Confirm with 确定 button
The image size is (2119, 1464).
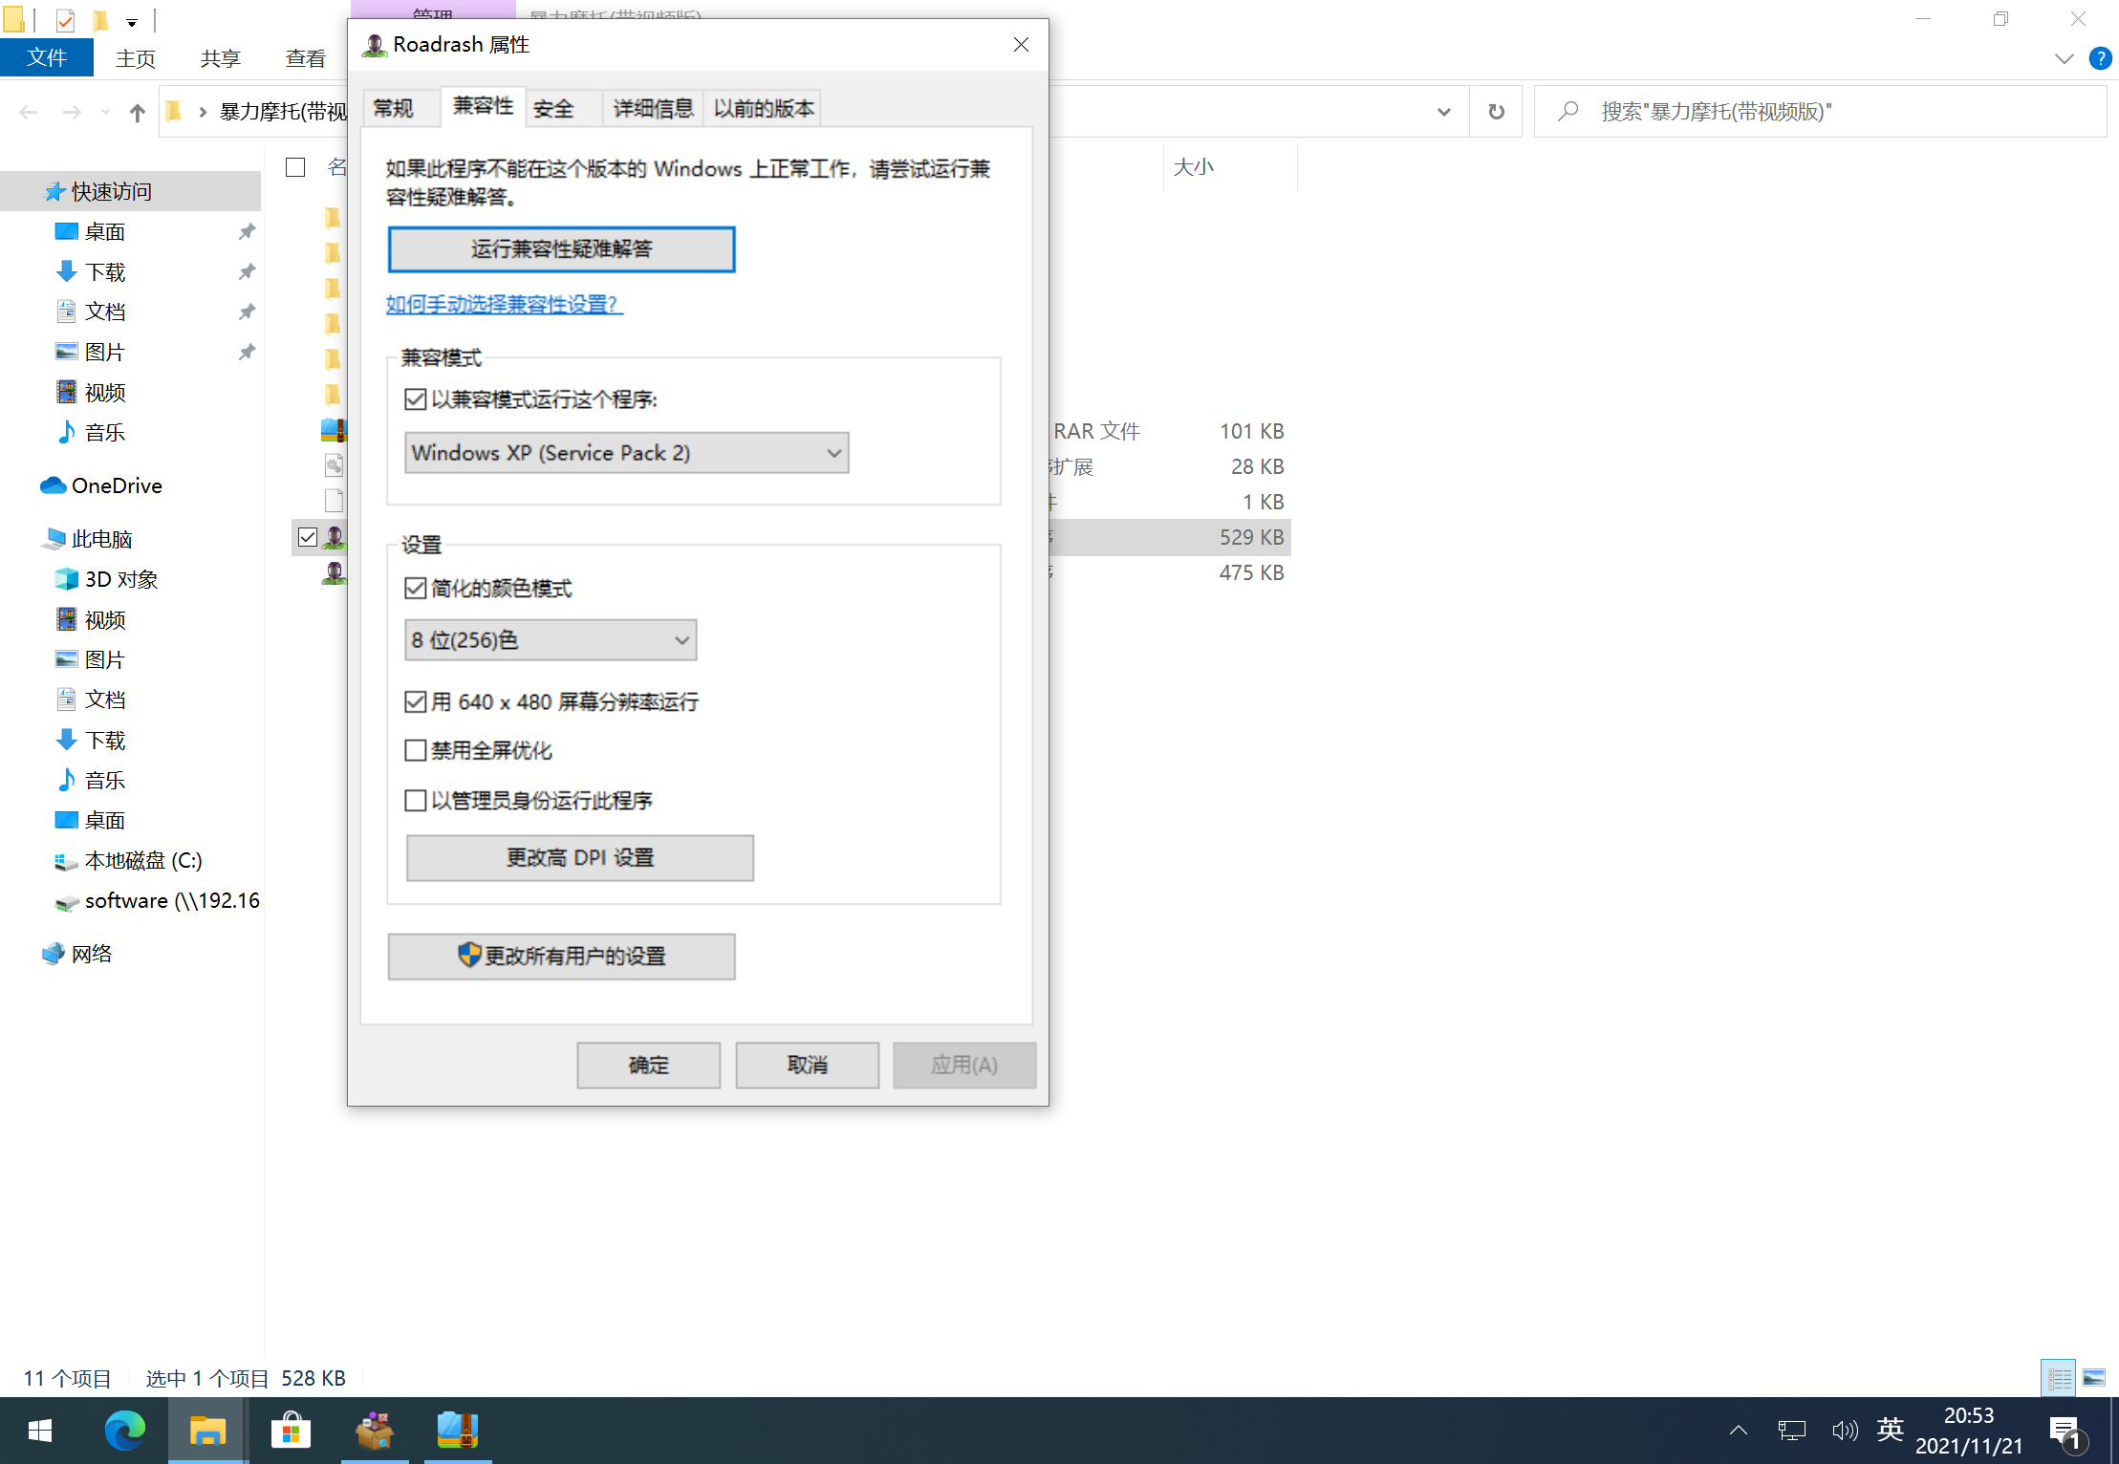pos(648,1065)
